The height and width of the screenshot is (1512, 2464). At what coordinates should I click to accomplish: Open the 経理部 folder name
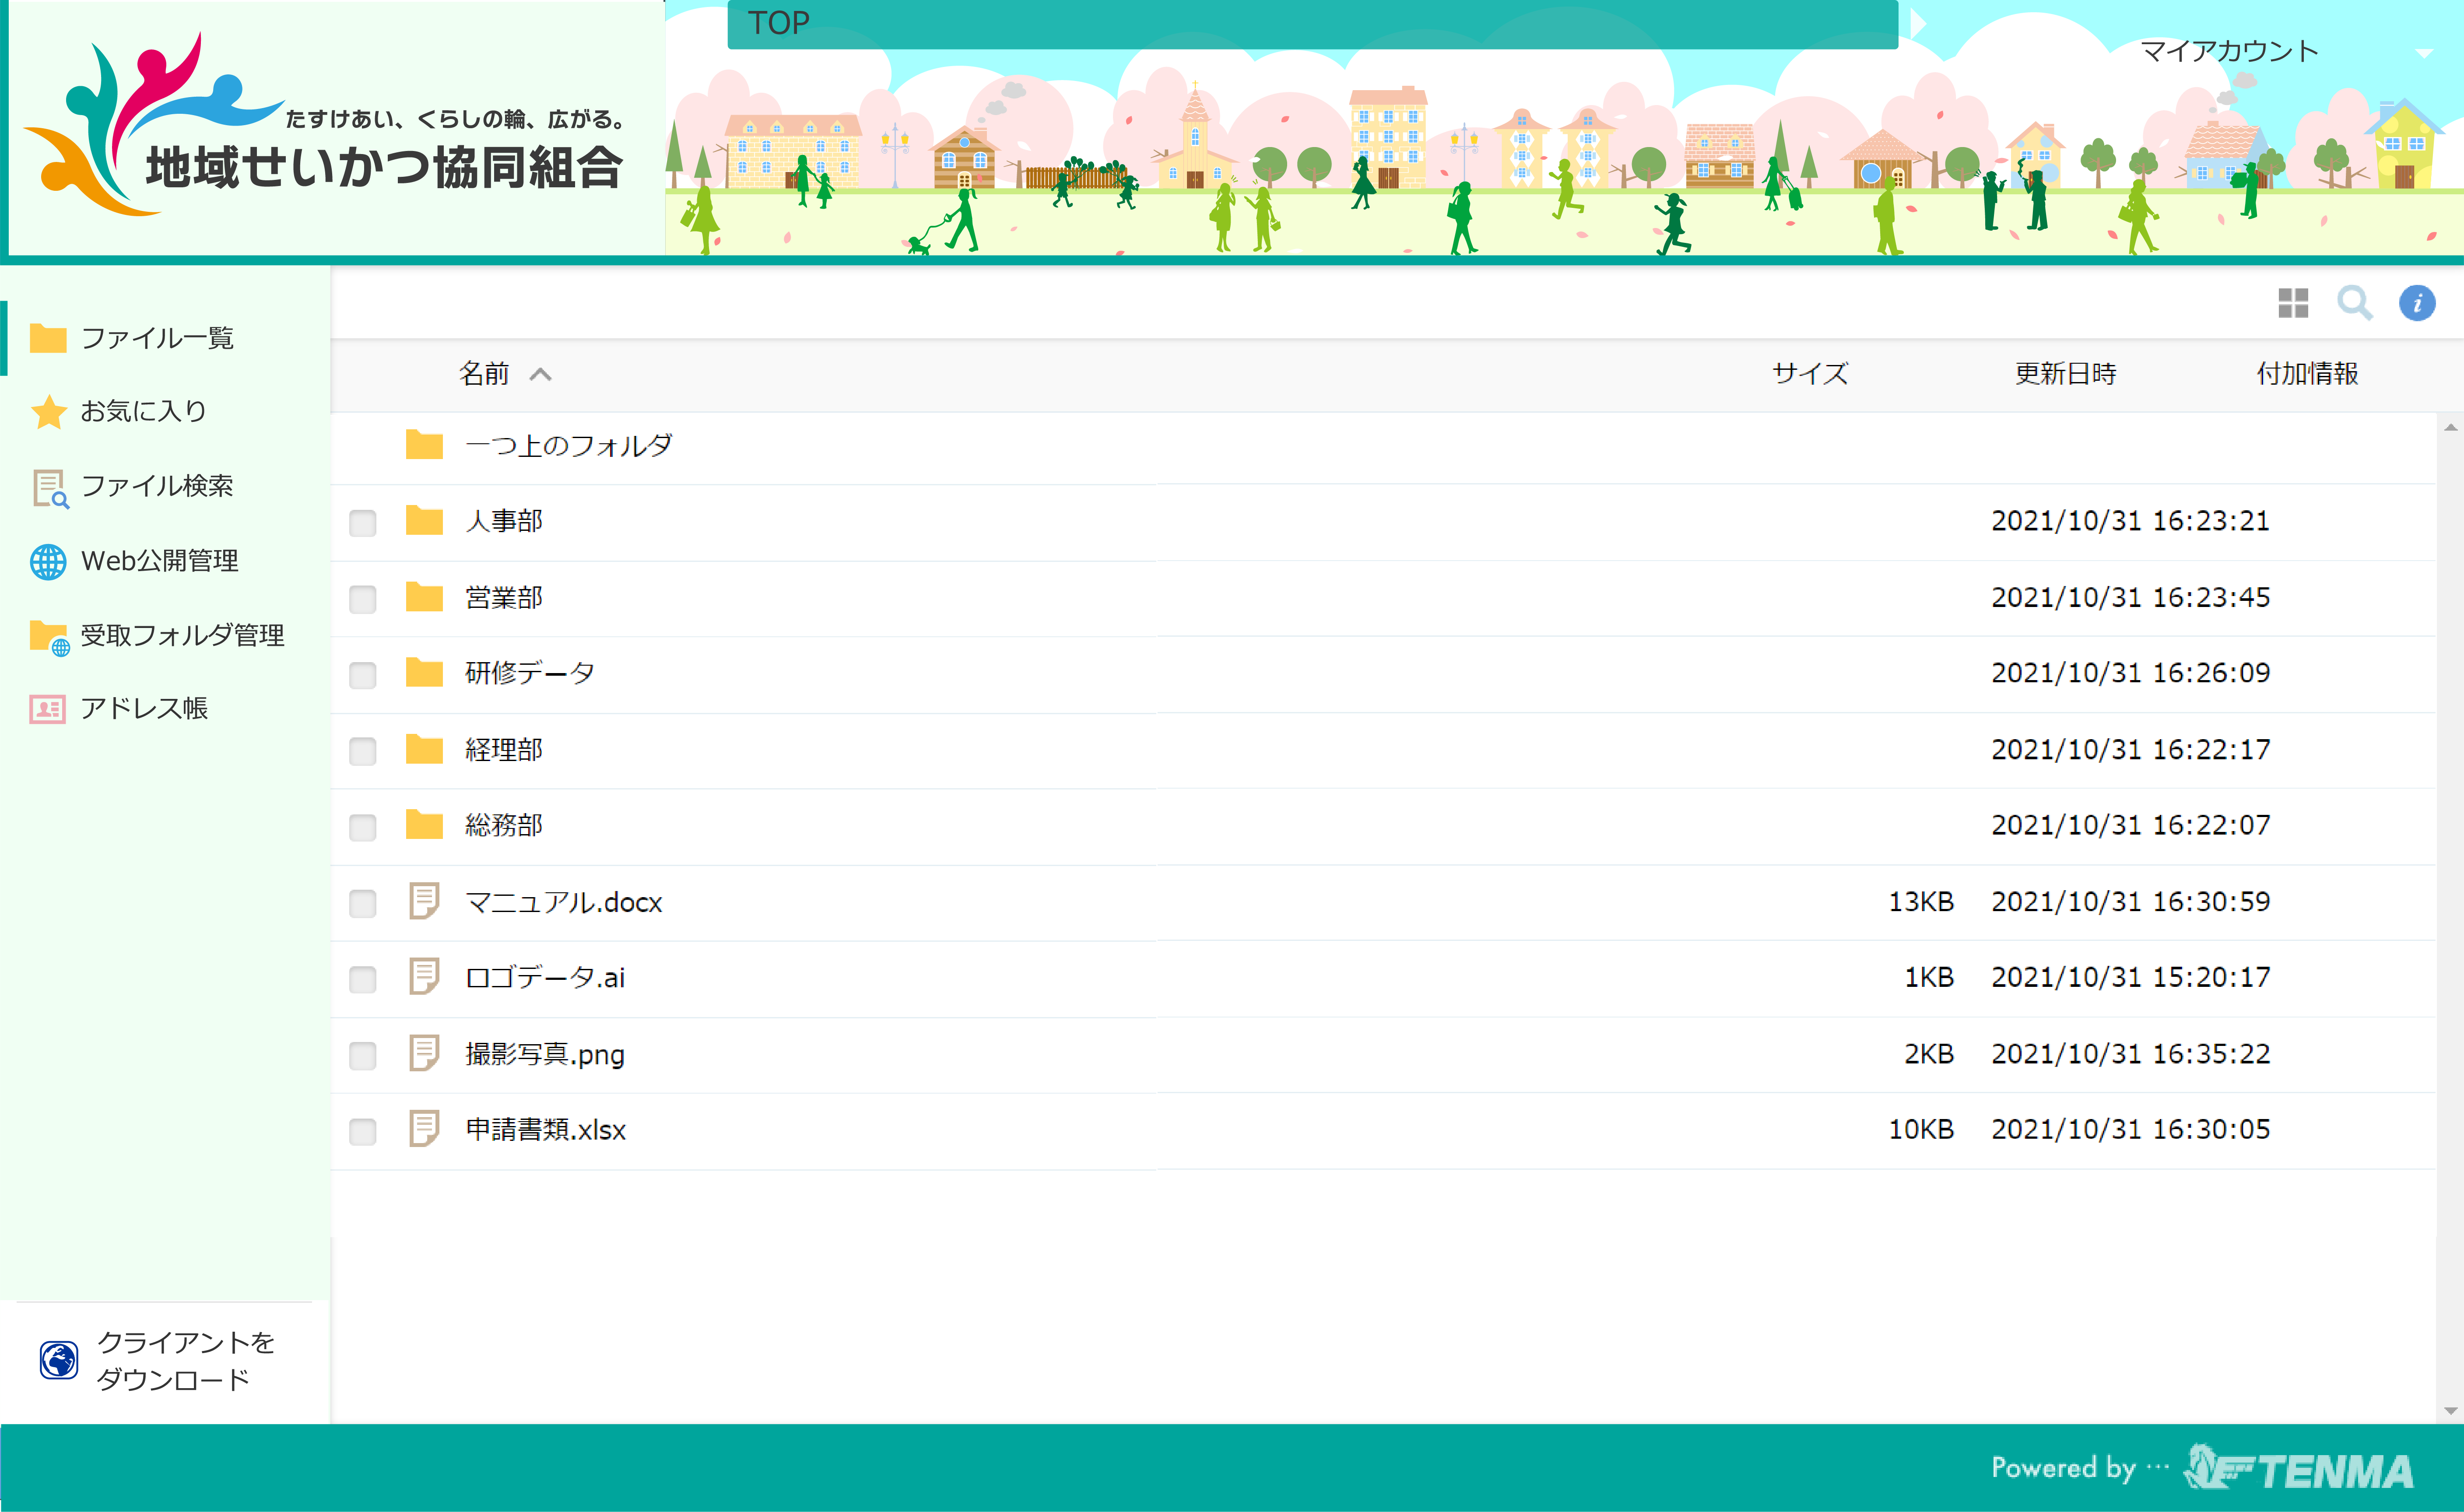click(504, 749)
